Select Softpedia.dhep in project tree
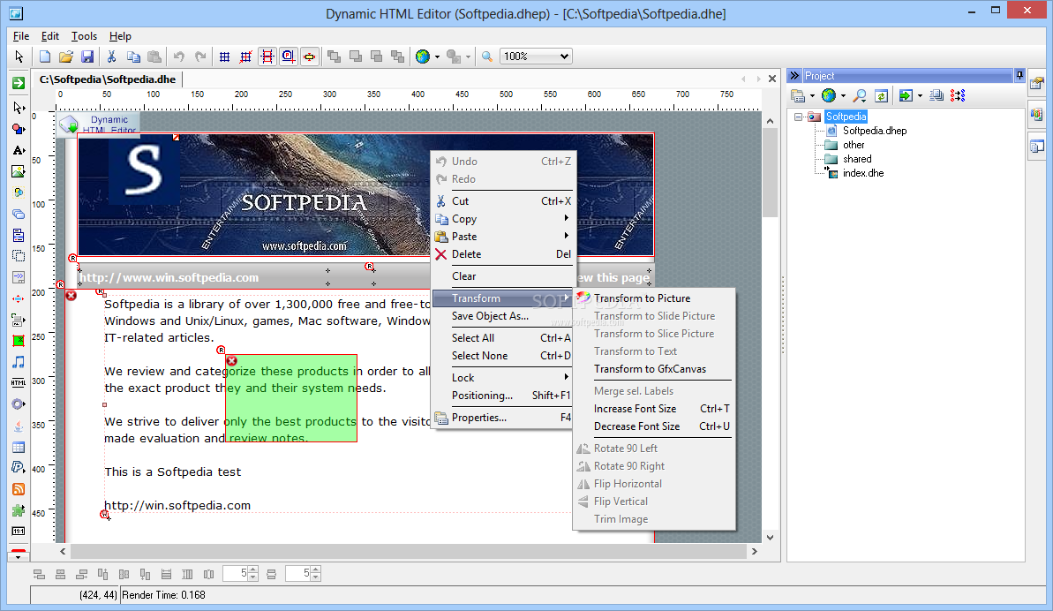Screen dimensions: 1053x611 click(x=875, y=131)
